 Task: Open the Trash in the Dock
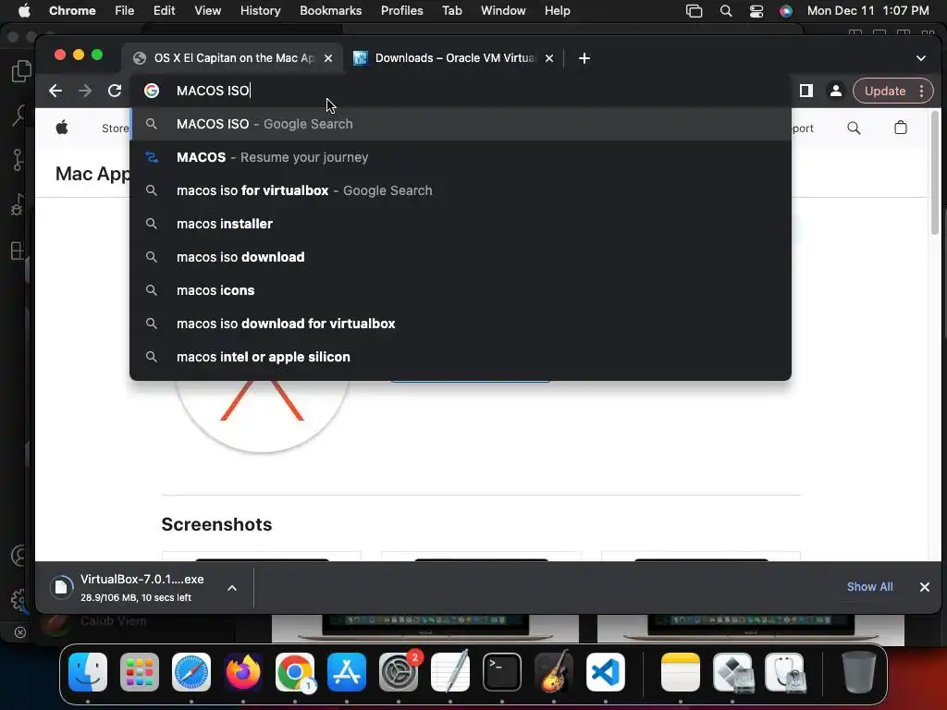pyautogui.click(x=859, y=672)
